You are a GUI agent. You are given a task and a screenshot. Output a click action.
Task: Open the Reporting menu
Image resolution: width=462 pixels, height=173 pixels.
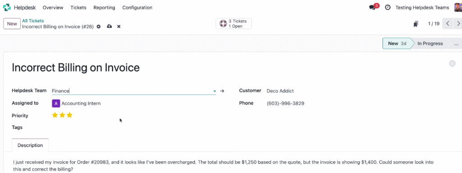[104, 8]
